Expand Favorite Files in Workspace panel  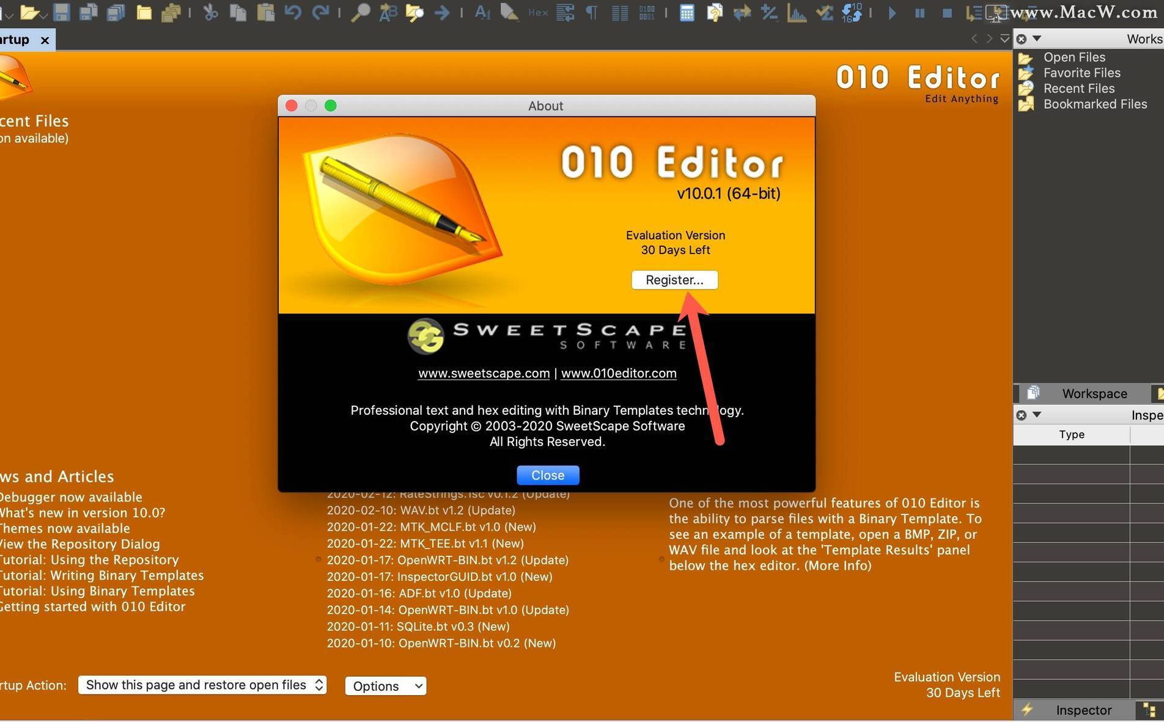[x=1081, y=73]
